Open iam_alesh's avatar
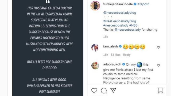 [x=95, y=47]
